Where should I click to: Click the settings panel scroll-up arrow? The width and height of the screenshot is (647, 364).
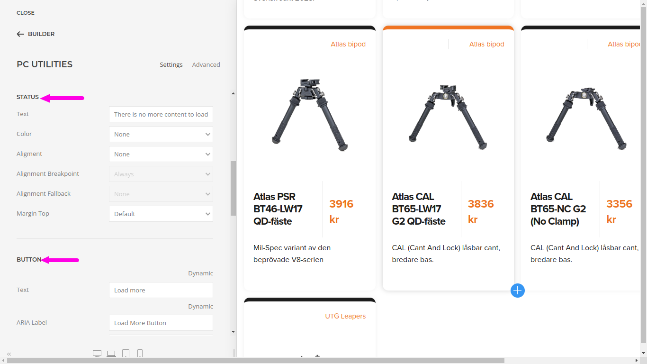(233, 94)
